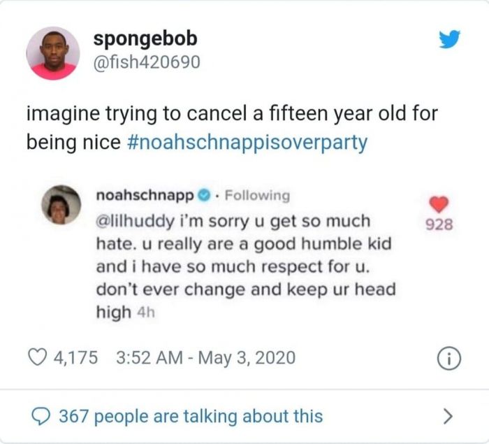Expand the conversation with the right chevron

(448, 417)
